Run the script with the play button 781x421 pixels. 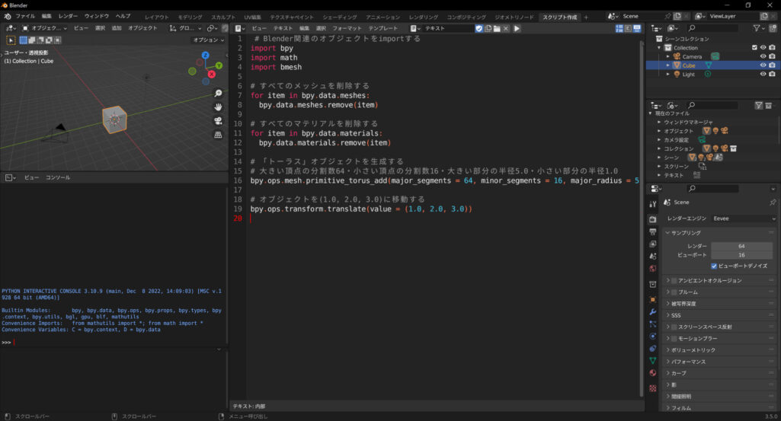[x=517, y=28]
